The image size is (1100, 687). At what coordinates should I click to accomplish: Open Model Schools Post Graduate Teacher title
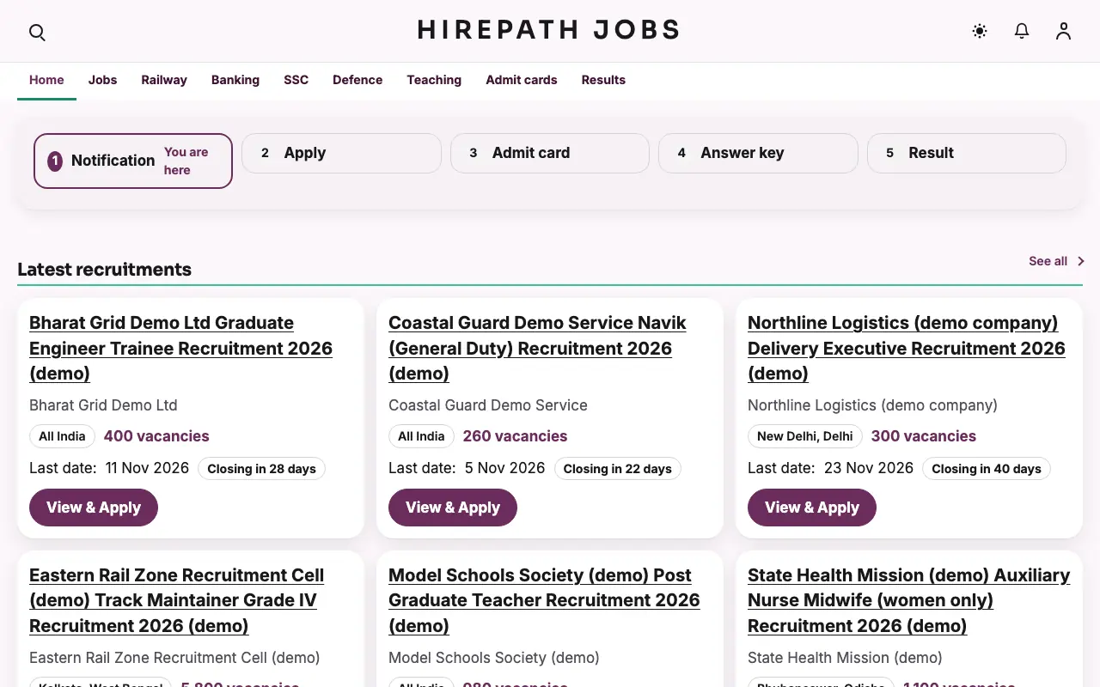tap(544, 600)
